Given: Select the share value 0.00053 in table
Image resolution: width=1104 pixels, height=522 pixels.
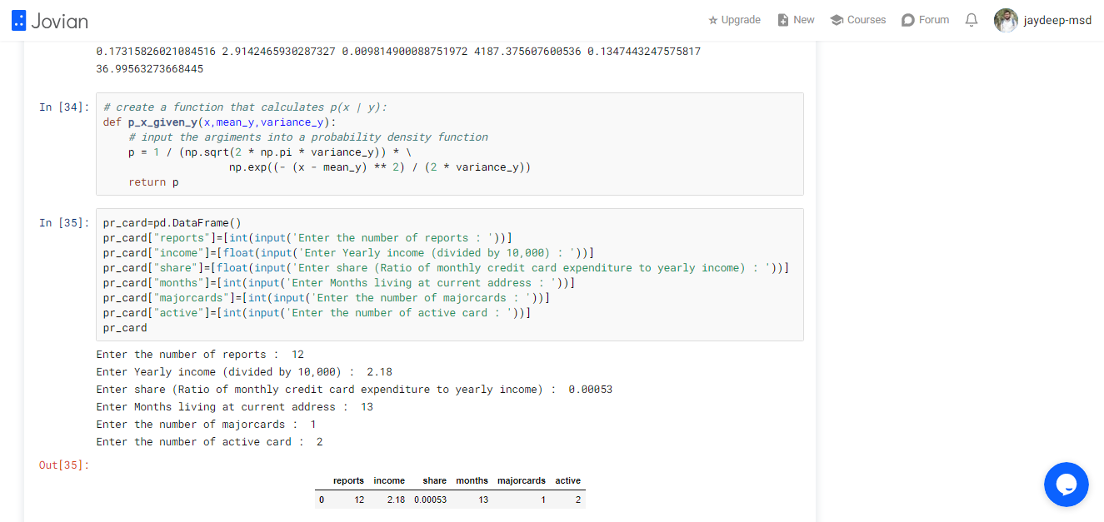Looking at the screenshot, I should point(430,500).
